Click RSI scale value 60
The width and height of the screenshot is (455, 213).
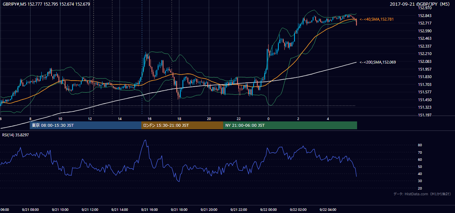click(420, 159)
